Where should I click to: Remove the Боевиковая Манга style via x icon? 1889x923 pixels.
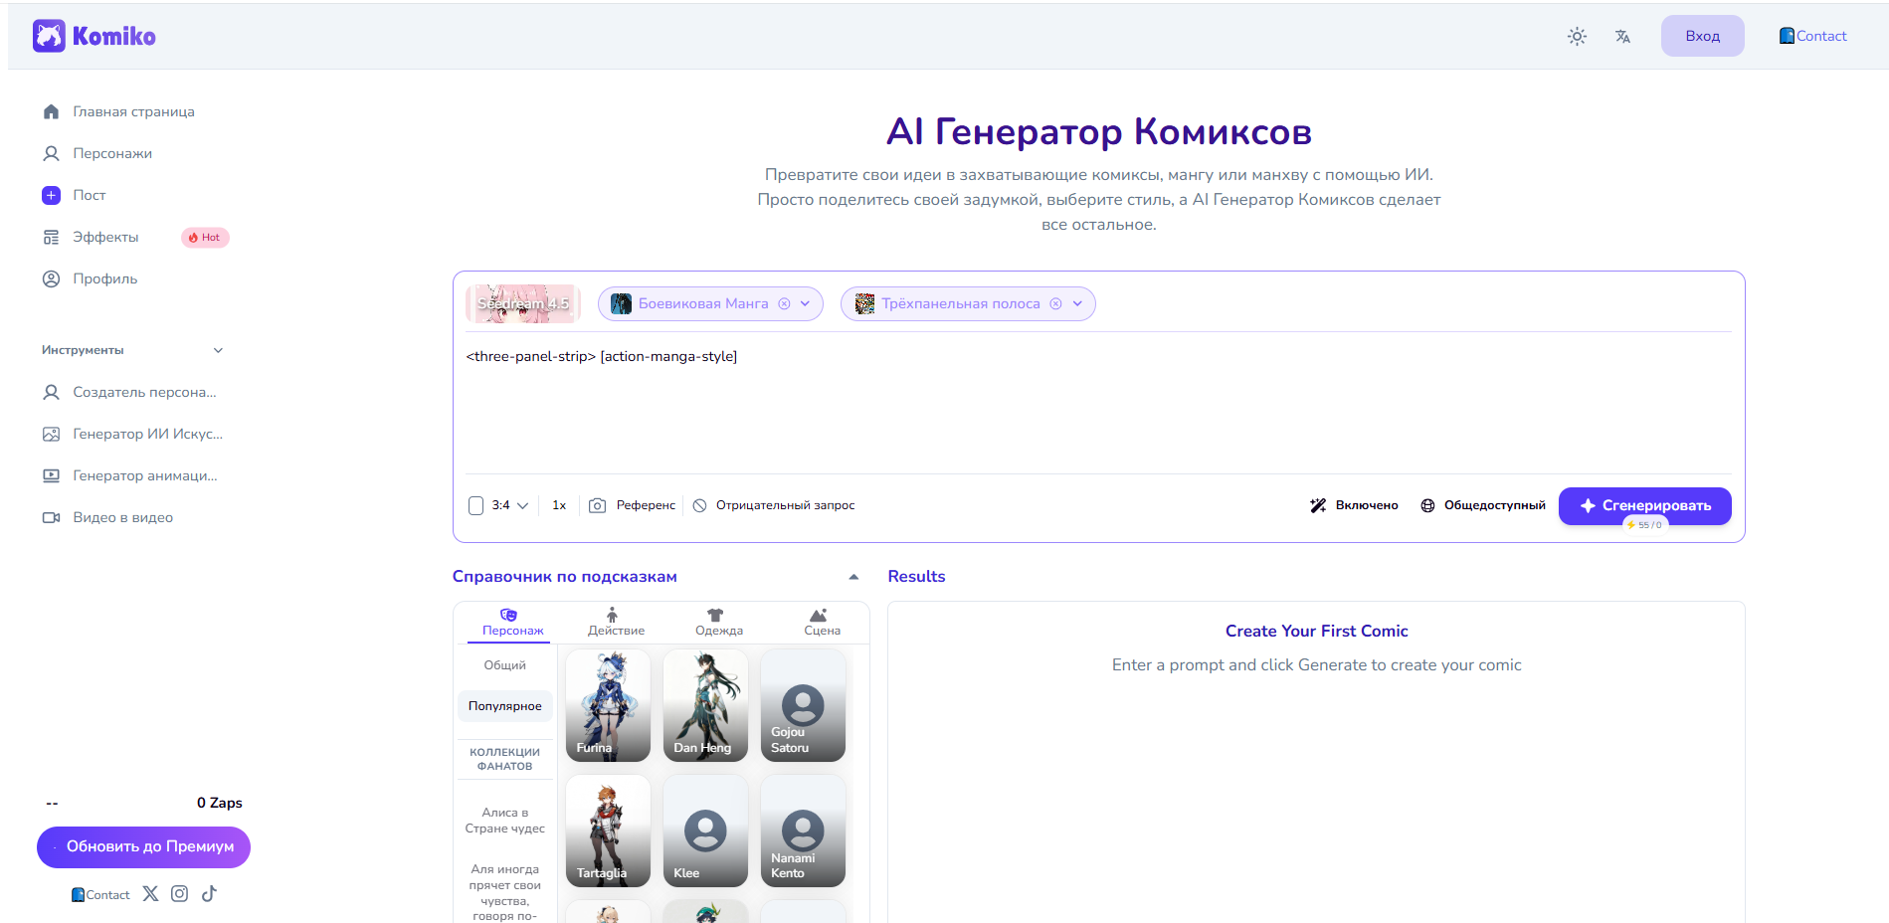784,304
